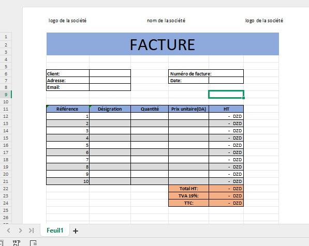Click the status bar page icon with lines
Image resolution: width=309 pixels, height=246 pixels.
click(33, 243)
